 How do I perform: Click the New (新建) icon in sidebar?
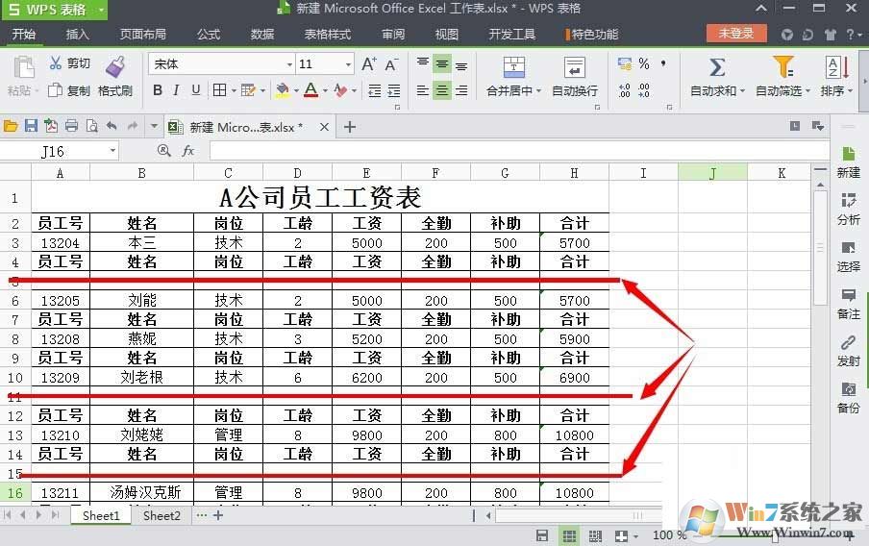pyautogui.click(x=849, y=154)
